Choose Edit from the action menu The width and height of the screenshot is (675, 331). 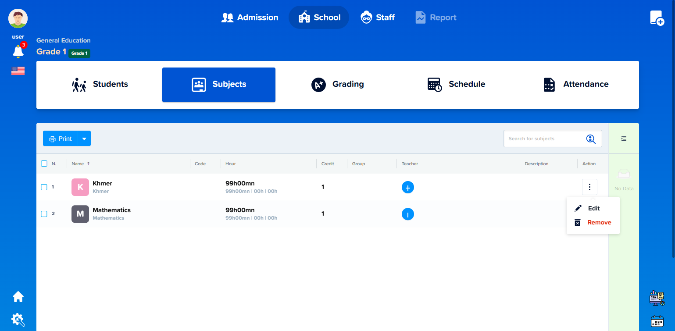pyautogui.click(x=593, y=208)
